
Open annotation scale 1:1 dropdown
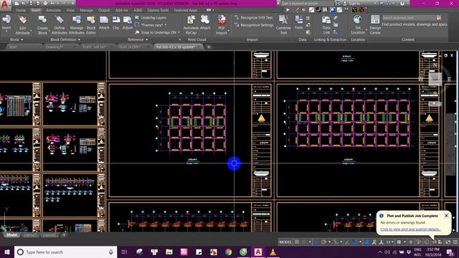pyautogui.click(x=389, y=242)
